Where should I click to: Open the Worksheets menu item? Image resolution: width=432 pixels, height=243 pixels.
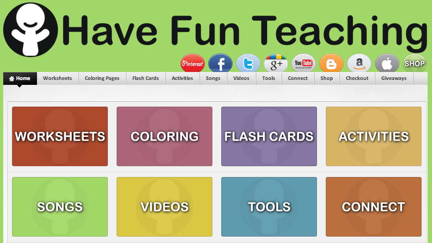pos(58,78)
